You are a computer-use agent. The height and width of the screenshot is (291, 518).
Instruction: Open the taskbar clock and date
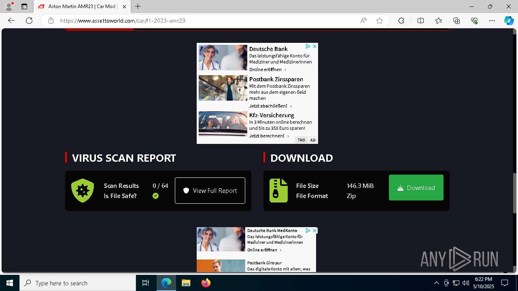484,283
